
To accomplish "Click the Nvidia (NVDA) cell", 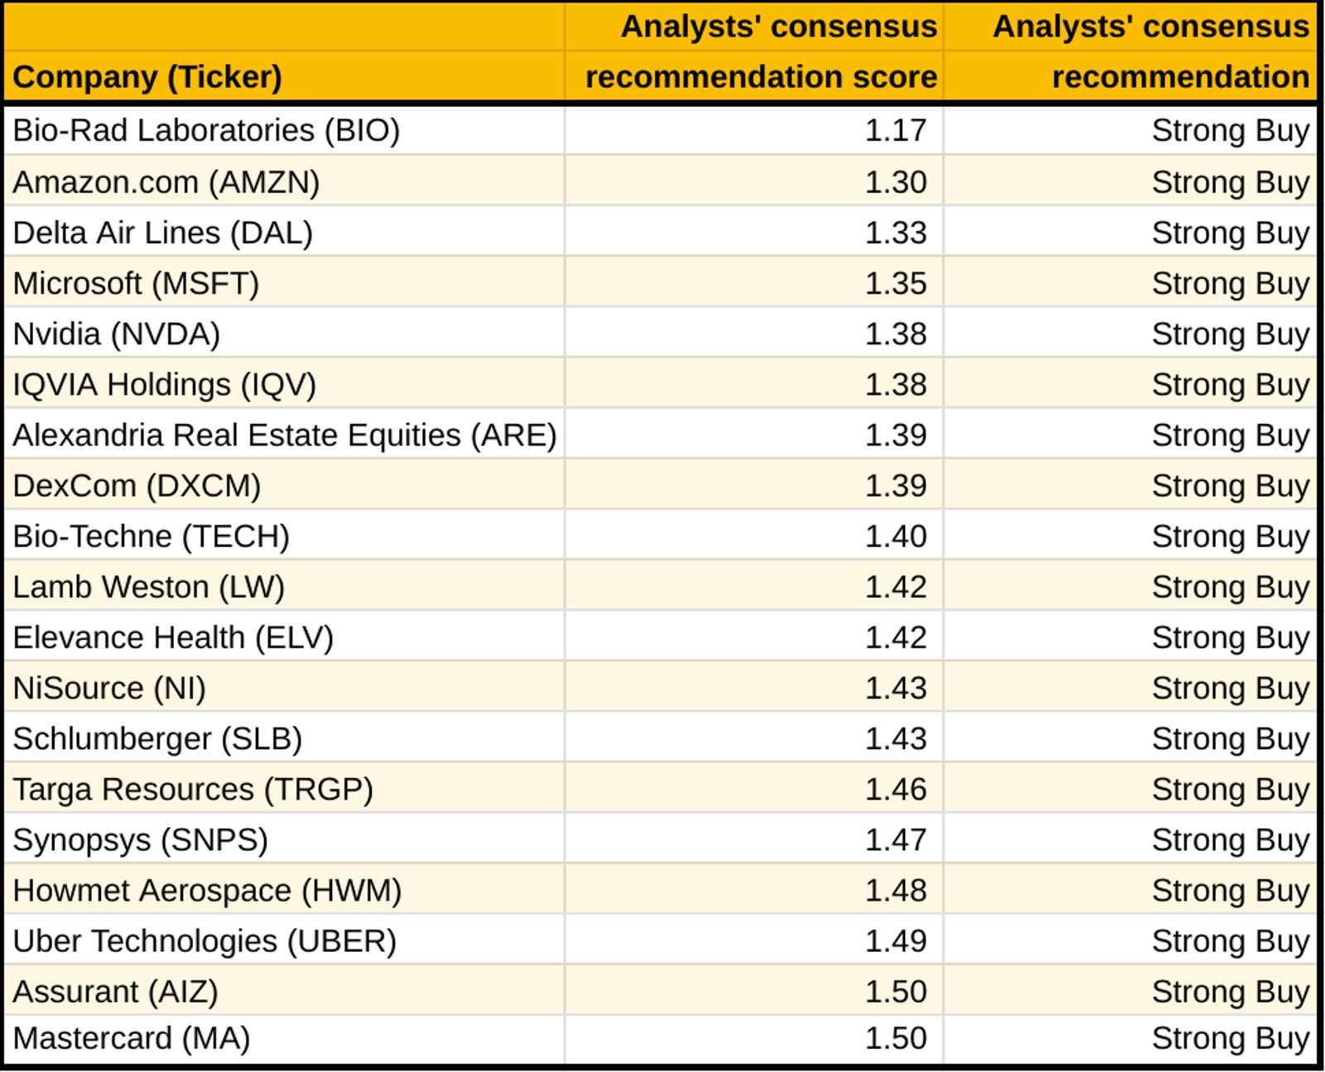I will pos(117,334).
